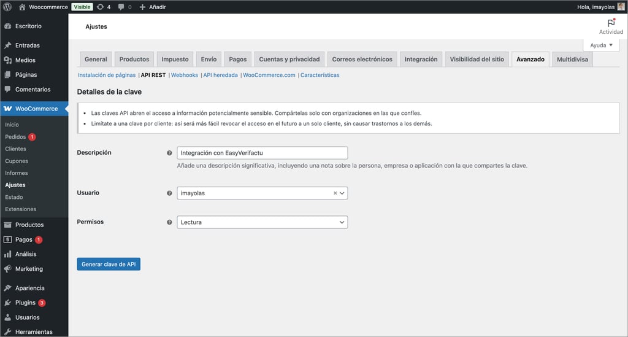Viewport: 628px width, 337px height.
Task: Open Informes in WooCommerce submenu
Action: pyautogui.click(x=17, y=173)
